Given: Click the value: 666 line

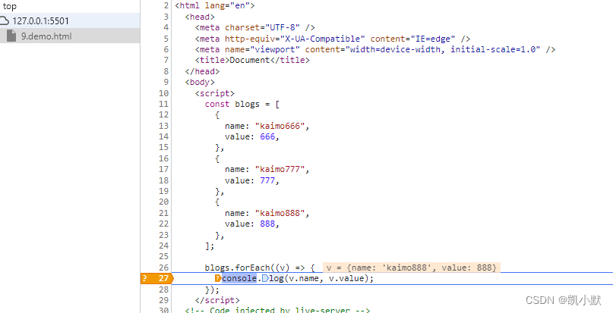Looking at the screenshot, I should coord(252,136).
